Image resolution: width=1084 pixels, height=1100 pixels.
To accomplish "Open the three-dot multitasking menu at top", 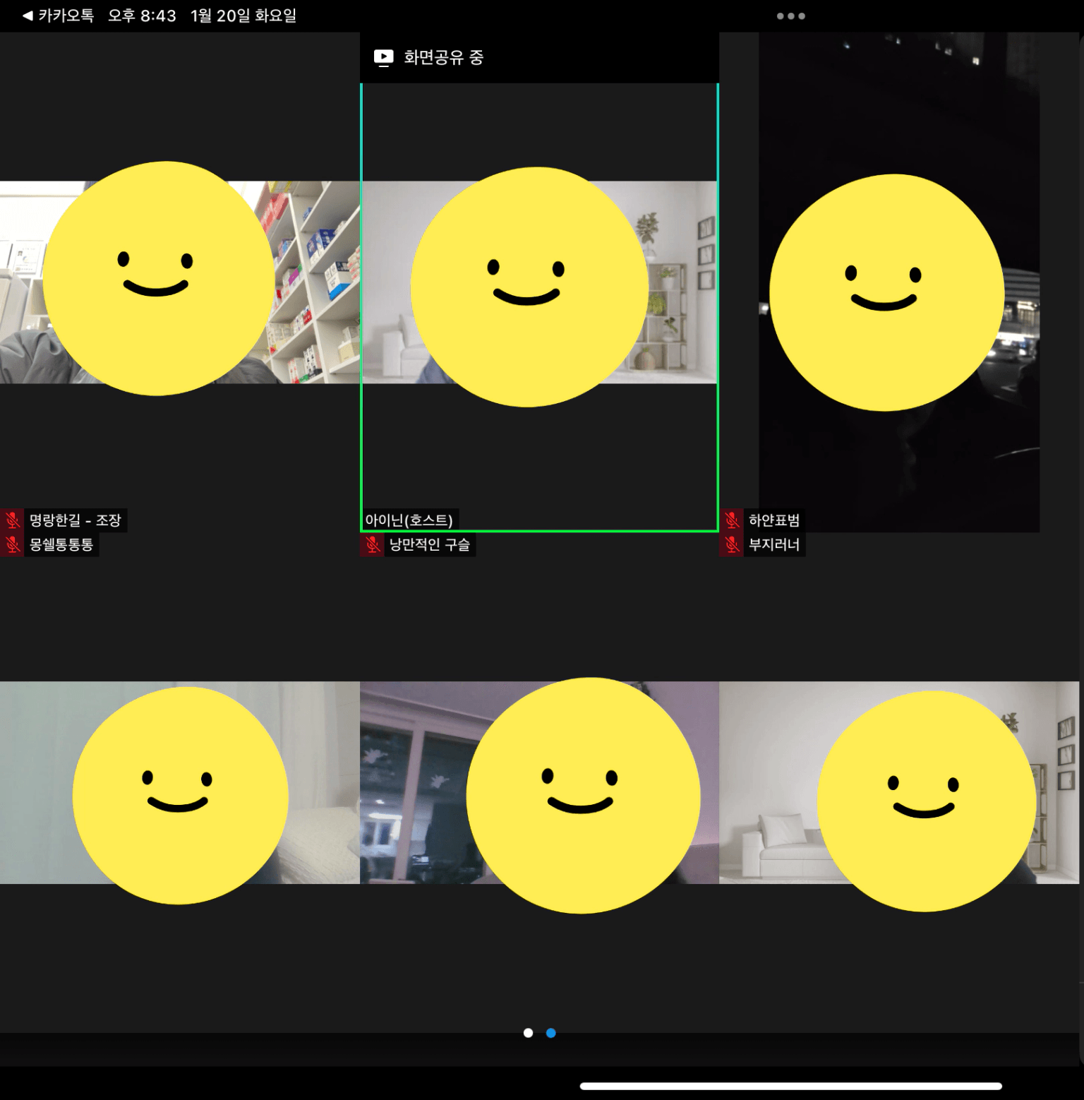I will click(x=790, y=16).
